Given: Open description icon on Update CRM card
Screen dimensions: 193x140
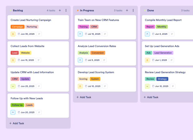Looking at the screenshot, I should point(39,86).
